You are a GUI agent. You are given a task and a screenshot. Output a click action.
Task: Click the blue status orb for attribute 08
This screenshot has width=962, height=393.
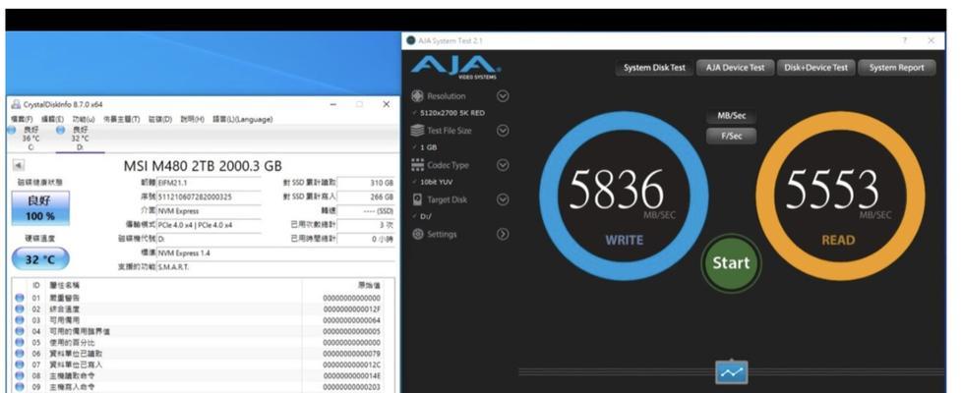click(x=20, y=376)
